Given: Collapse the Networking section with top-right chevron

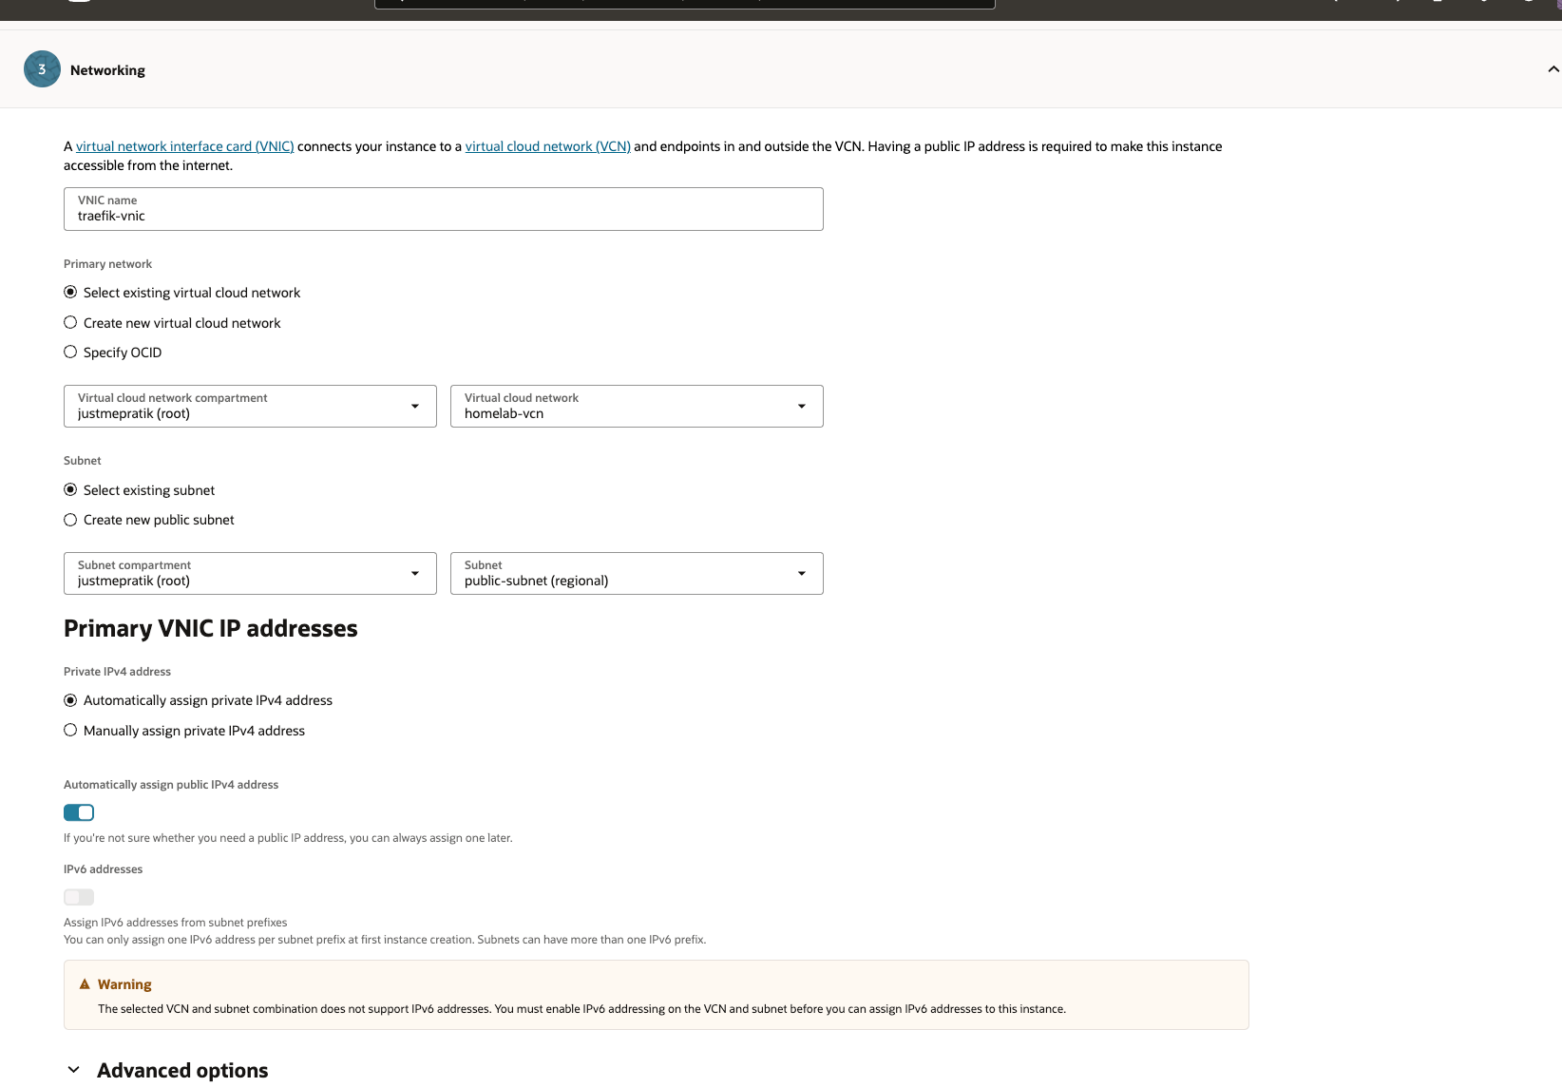Looking at the screenshot, I should click(1552, 69).
